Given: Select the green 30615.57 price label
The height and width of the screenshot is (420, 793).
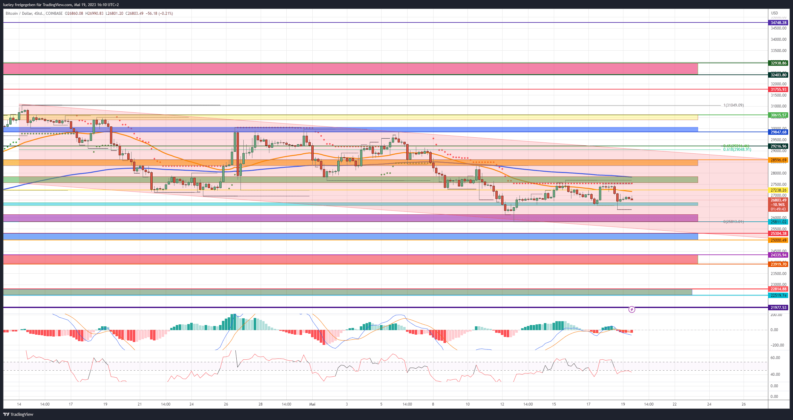Looking at the screenshot, I should [779, 115].
